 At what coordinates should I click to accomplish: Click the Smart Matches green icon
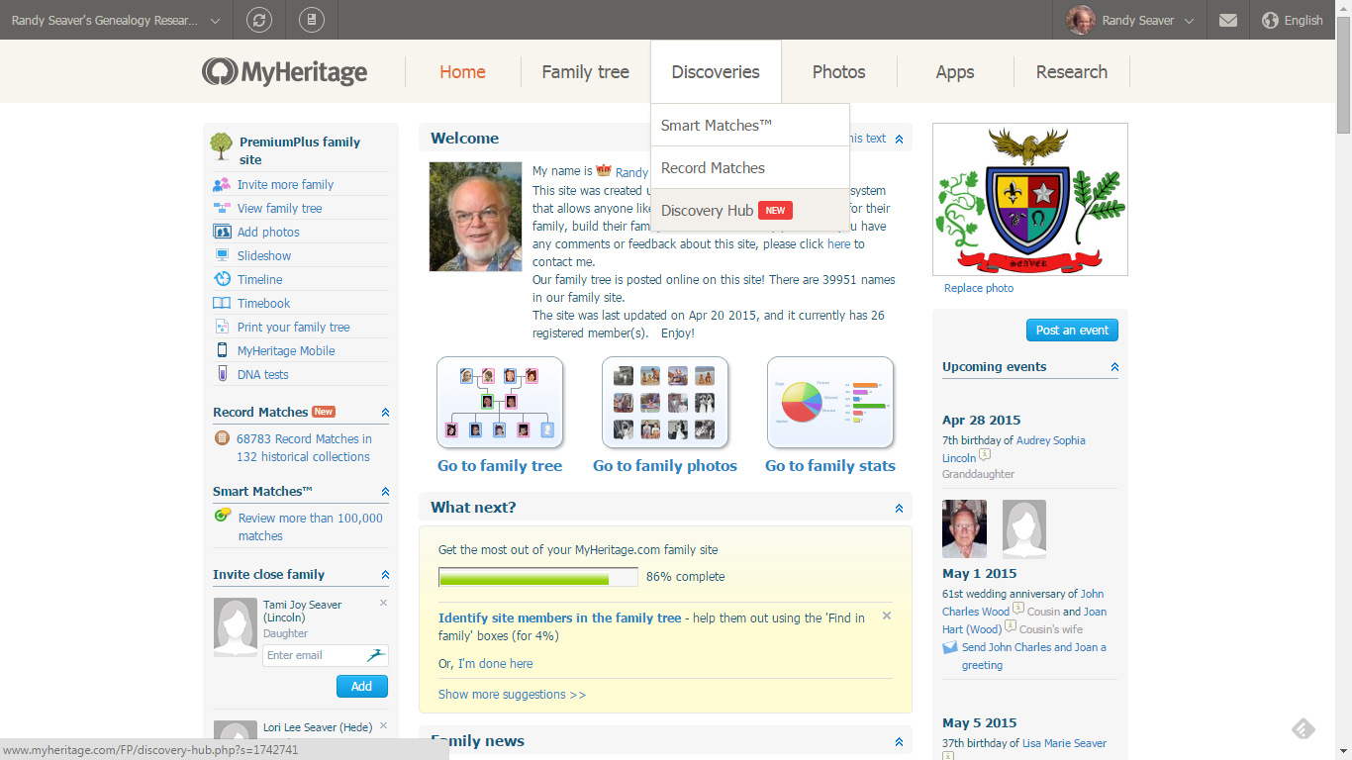pos(223,516)
